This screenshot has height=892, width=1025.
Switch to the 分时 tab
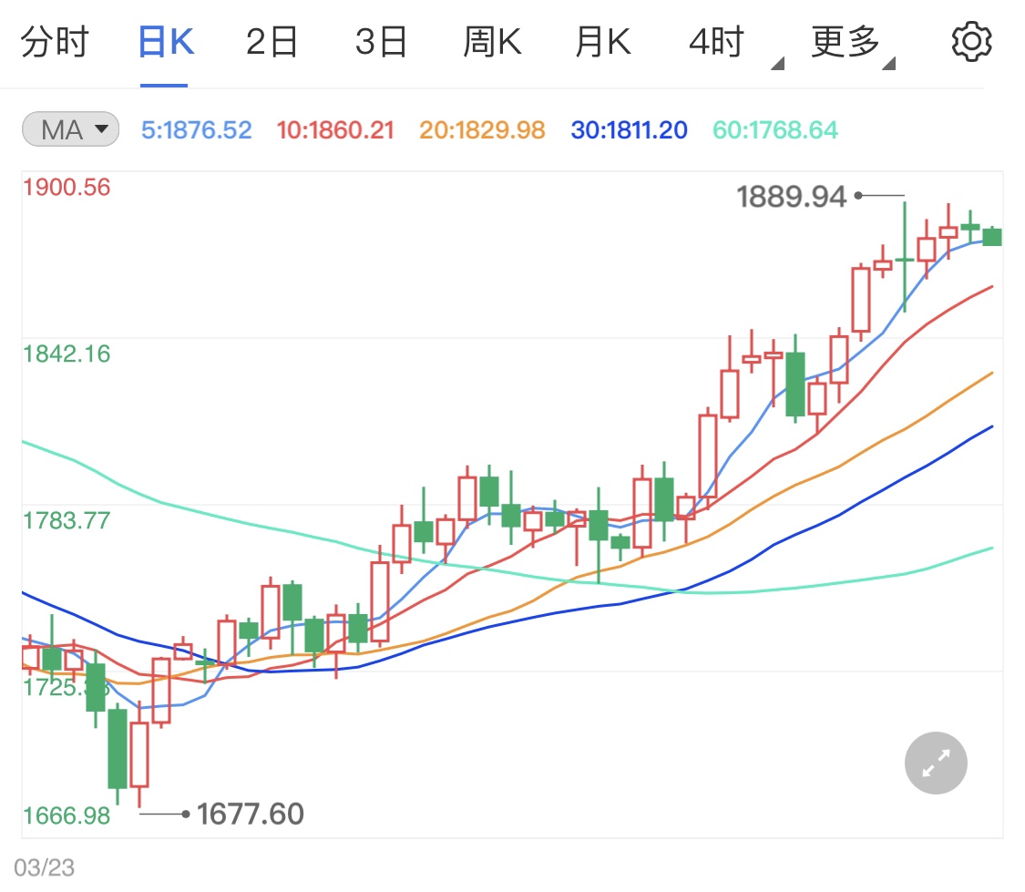point(55,43)
